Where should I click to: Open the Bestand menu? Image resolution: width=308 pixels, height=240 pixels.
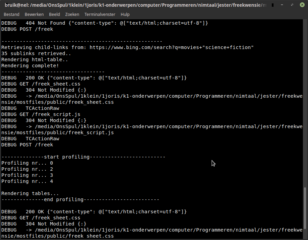click(11, 15)
